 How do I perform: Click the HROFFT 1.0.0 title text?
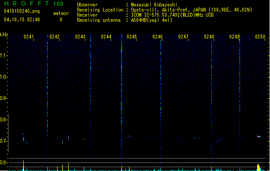[x=34, y=3]
